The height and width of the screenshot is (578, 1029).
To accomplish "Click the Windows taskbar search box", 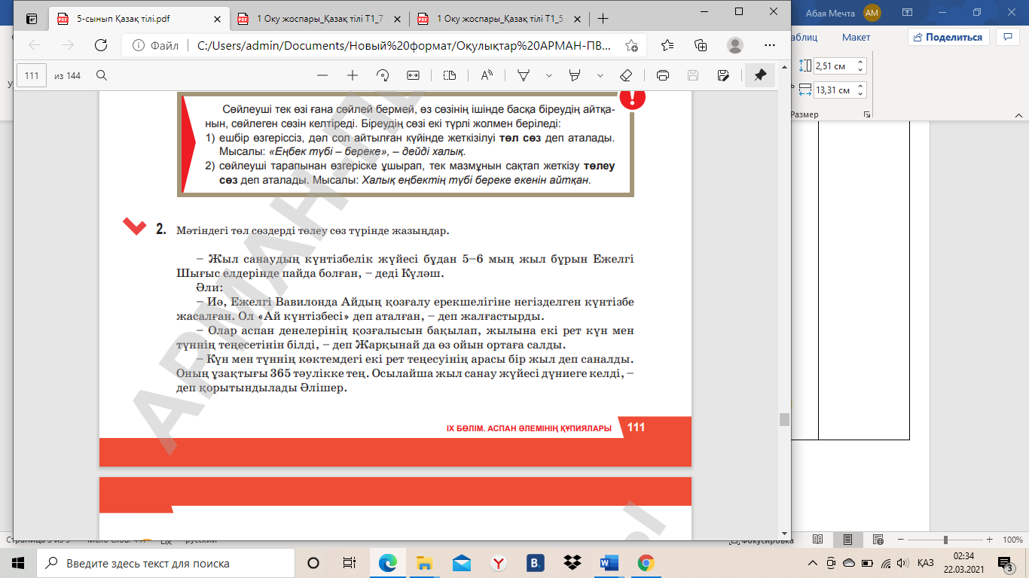I will [x=165, y=563].
